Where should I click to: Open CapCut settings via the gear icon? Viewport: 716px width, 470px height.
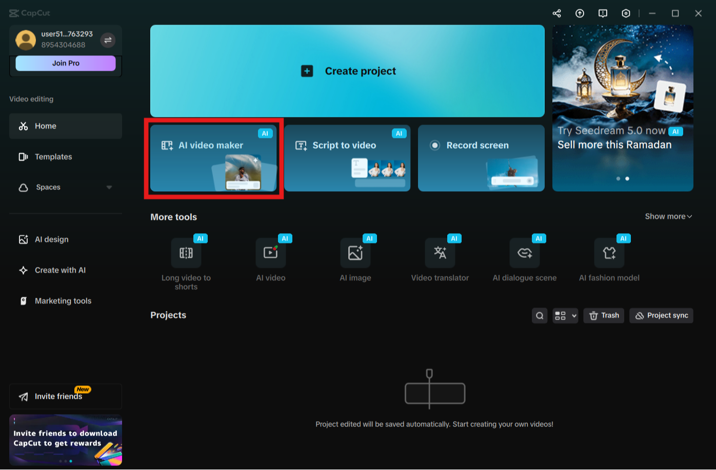[626, 13]
